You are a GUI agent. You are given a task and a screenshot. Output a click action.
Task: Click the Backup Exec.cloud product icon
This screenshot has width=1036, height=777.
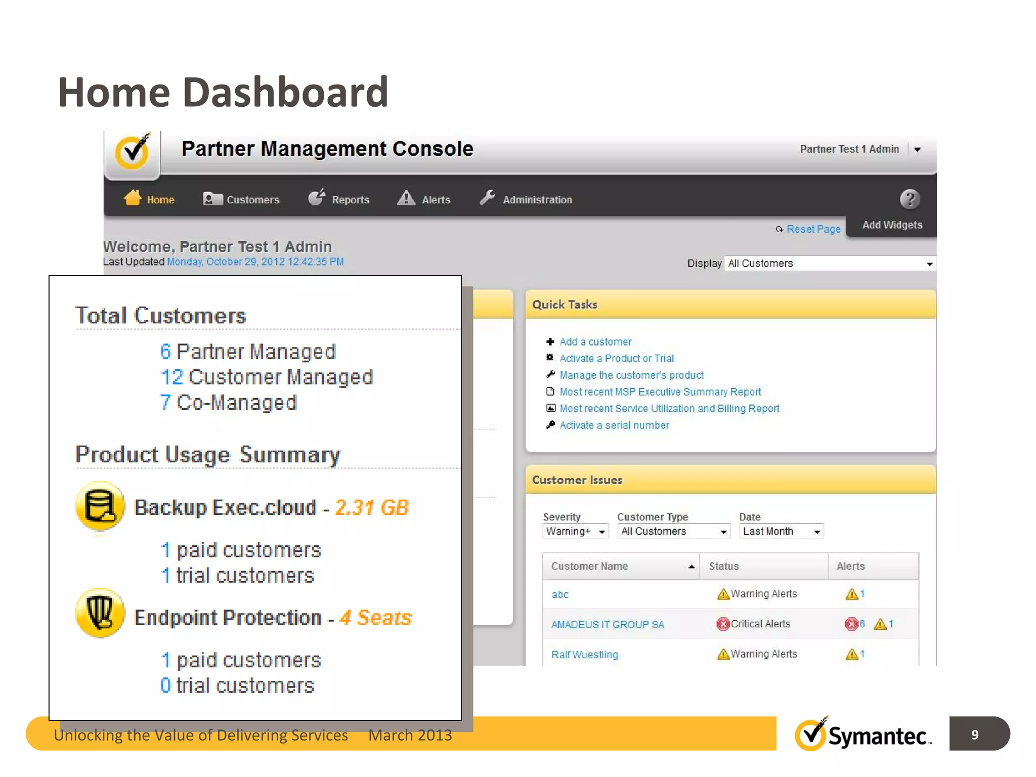click(100, 506)
